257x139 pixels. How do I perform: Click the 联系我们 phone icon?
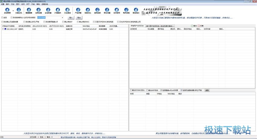coord(136,10)
